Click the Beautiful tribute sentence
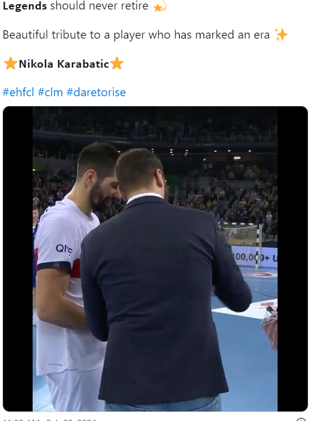The image size is (309, 421). coord(136,35)
